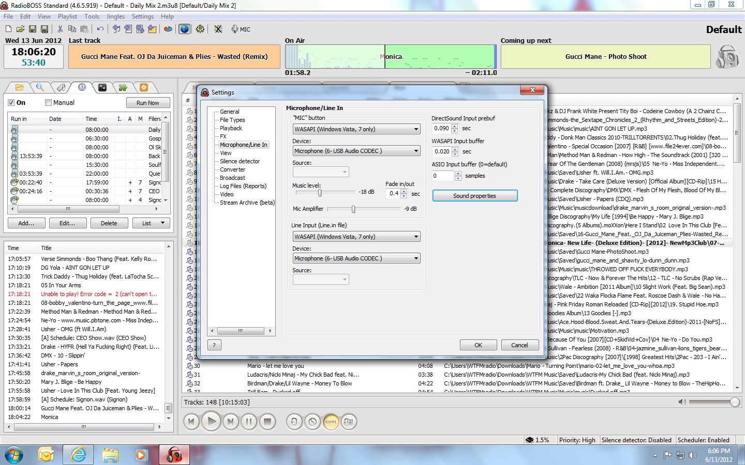Adjust the Mic Amplifier slider

tap(353, 209)
